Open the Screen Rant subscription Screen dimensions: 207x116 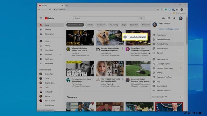coord(50,74)
